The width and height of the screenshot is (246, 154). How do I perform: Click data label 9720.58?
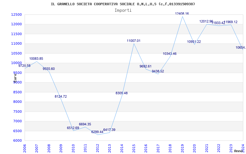tap(25, 66)
